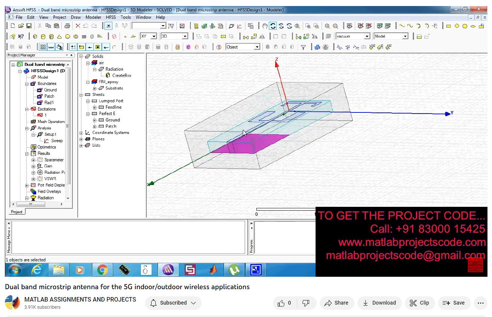Select Sweep under Setup1
This screenshot has width=492, height=317.
pyautogui.click(x=57, y=141)
